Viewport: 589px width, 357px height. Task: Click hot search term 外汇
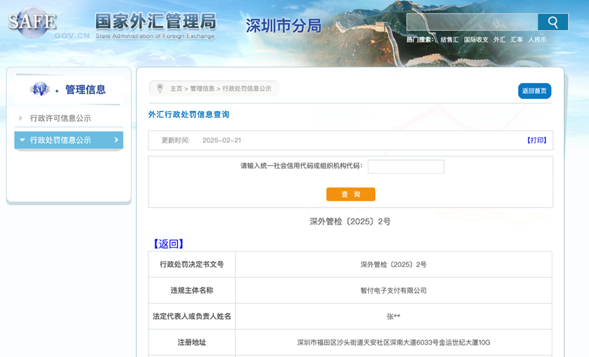coord(499,40)
